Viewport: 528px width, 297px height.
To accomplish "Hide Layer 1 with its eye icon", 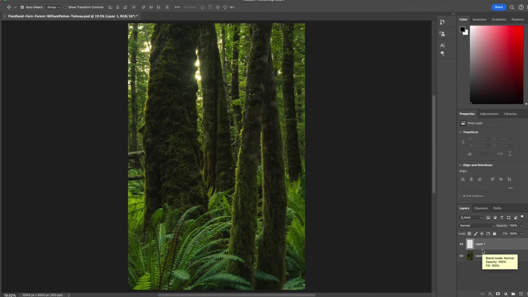I will tap(462, 244).
